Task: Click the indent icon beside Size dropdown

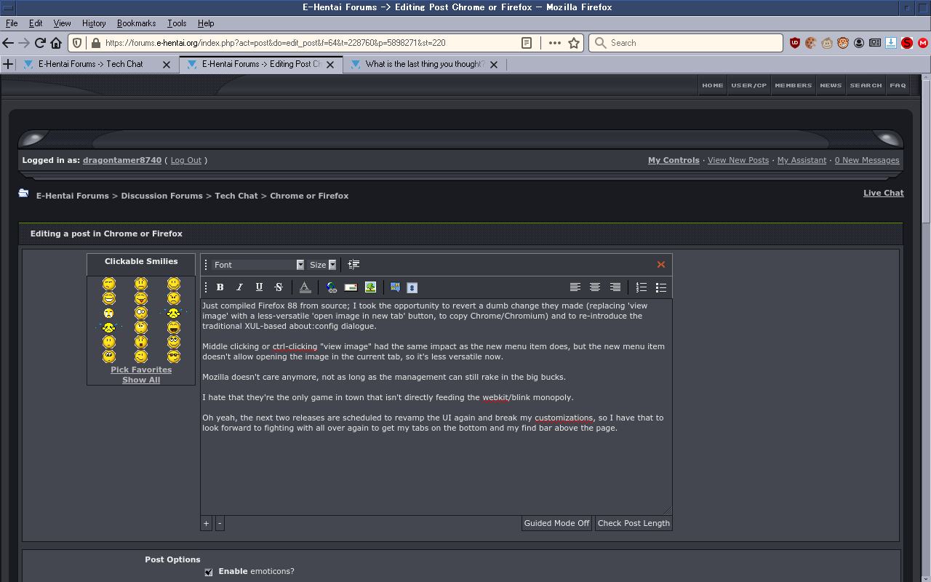Action: (x=353, y=265)
